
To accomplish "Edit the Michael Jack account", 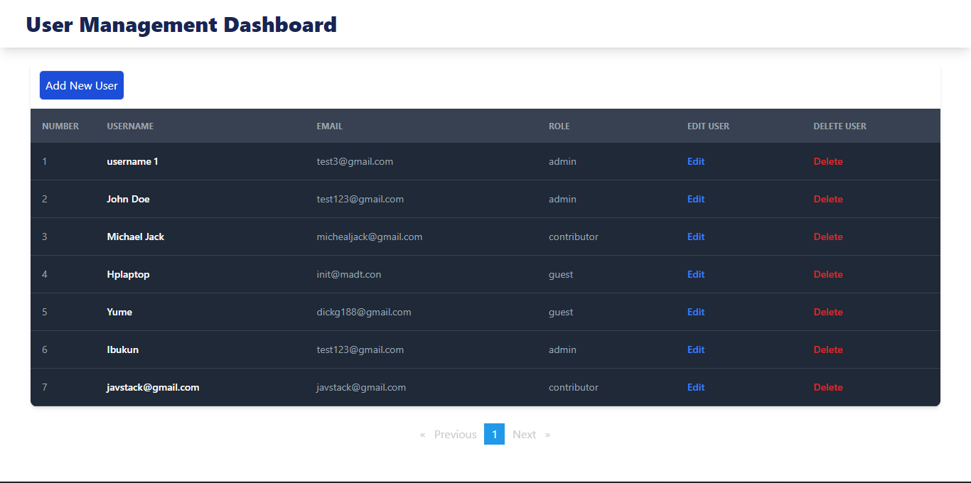I will coord(695,237).
